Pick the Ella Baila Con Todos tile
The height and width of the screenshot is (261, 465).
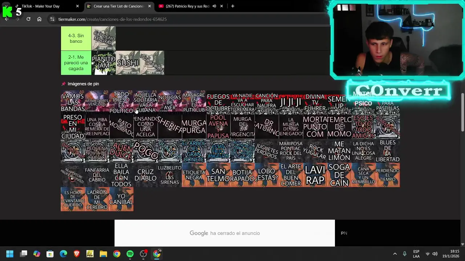[x=121, y=175]
